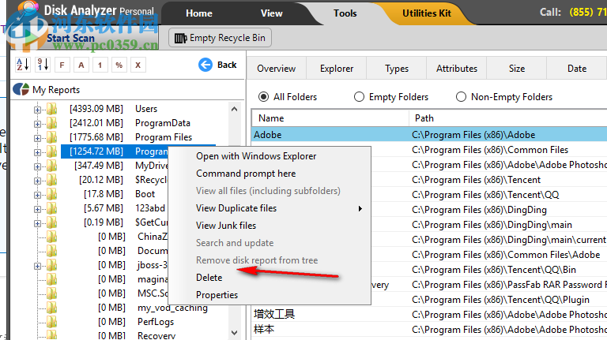Click the percent (%) toolbar icon
This screenshot has height=340, width=607.
(119, 65)
